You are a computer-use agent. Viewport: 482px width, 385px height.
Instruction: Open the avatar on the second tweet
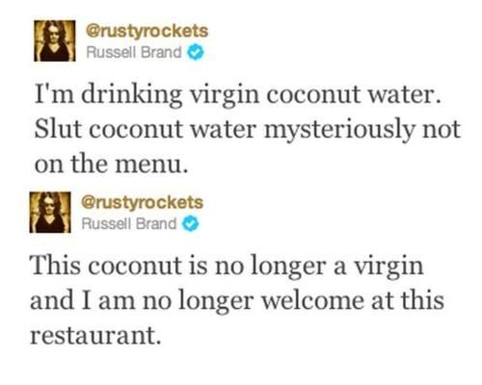point(50,213)
